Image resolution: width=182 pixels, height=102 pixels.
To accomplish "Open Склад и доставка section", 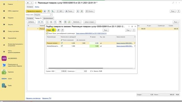I will click(x=13, y=31).
